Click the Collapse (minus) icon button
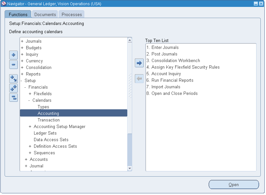The image size is (266, 195). [13, 65]
